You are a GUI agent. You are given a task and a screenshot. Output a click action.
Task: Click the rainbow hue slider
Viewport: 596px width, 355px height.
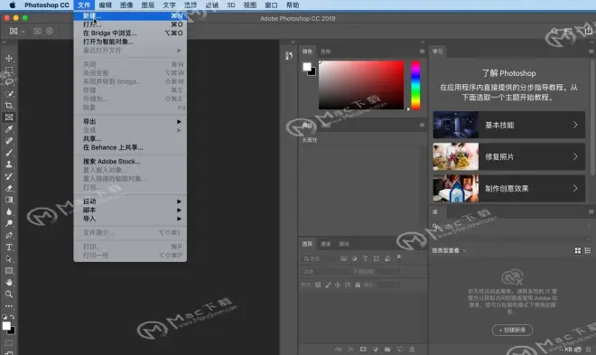(x=415, y=85)
